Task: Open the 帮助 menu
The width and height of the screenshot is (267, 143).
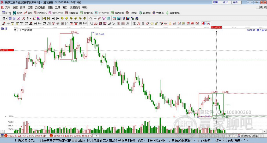Action: pyautogui.click(x=85, y=8)
